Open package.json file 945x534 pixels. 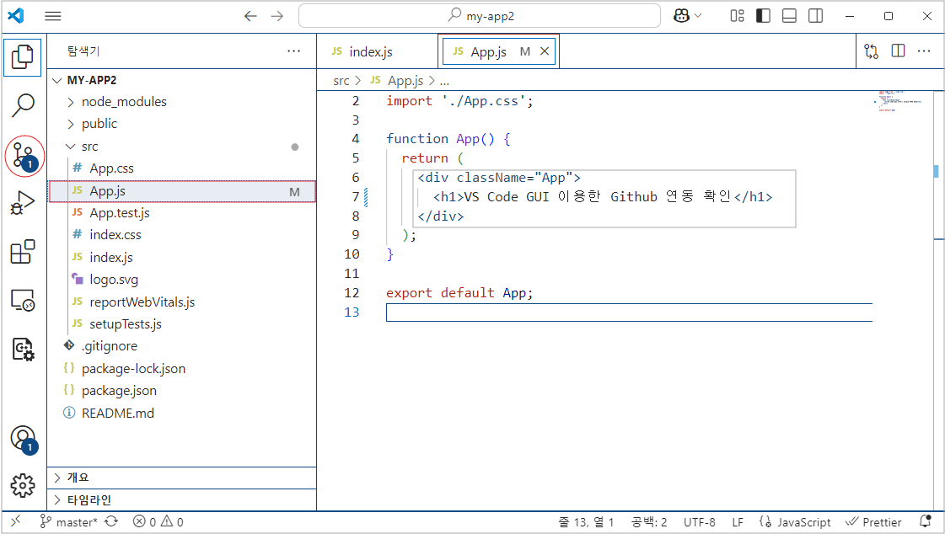[181, 392]
